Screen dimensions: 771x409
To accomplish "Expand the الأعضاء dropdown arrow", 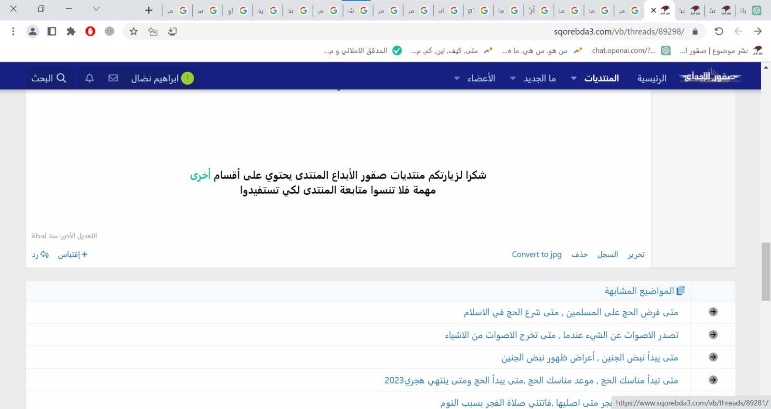I will [x=456, y=78].
